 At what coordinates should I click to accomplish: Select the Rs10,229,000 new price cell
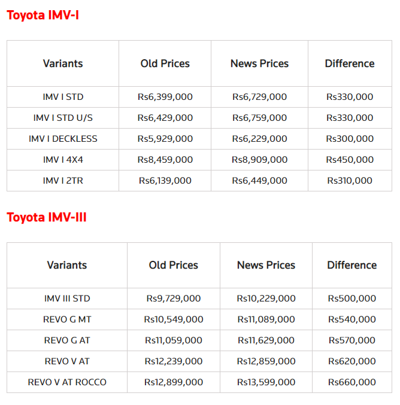[266, 299]
